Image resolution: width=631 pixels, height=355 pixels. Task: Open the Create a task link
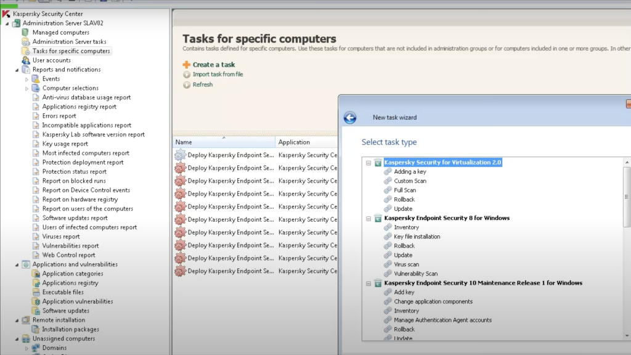pyautogui.click(x=214, y=64)
